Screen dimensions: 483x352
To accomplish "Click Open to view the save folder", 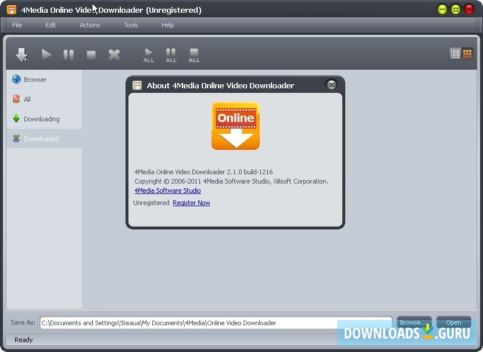I will [x=453, y=322].
